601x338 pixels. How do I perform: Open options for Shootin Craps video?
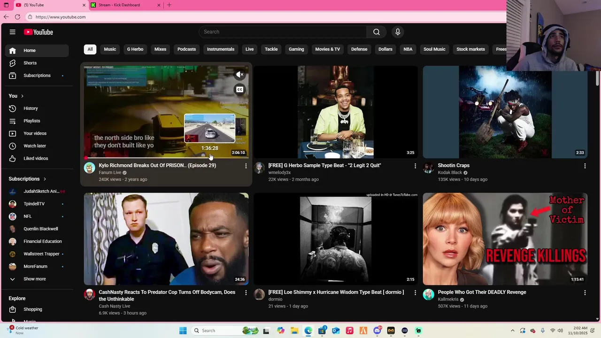pos(585,166)
